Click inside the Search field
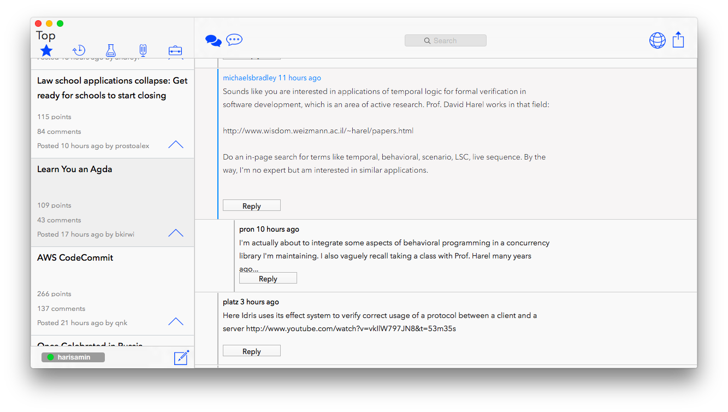The image size is (728, 412). [x=445, y=40]
